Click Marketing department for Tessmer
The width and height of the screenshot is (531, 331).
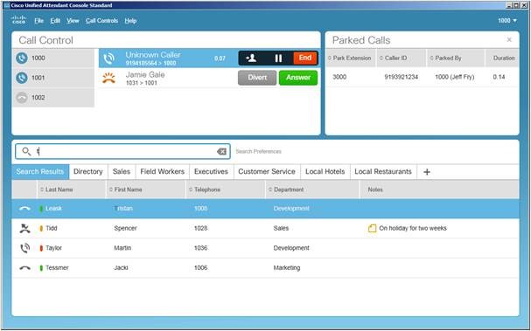287,268
